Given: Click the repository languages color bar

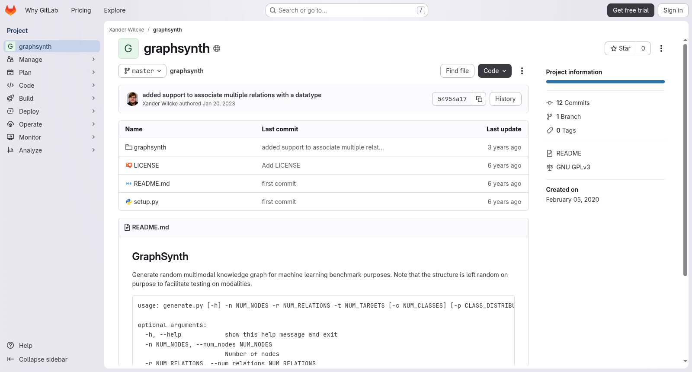Looking at the screenshot, I should 605,82.
